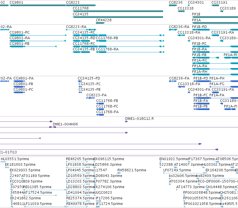Select protein CG11768-PA
This screenshot has width=238, height=208.
[x=107, y=112]
